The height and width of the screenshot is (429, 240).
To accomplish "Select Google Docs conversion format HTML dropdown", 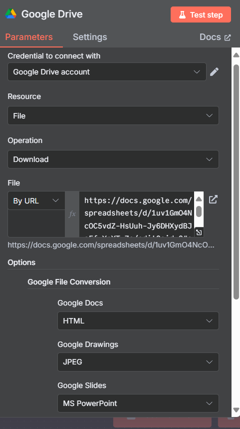I will (138, 320).
